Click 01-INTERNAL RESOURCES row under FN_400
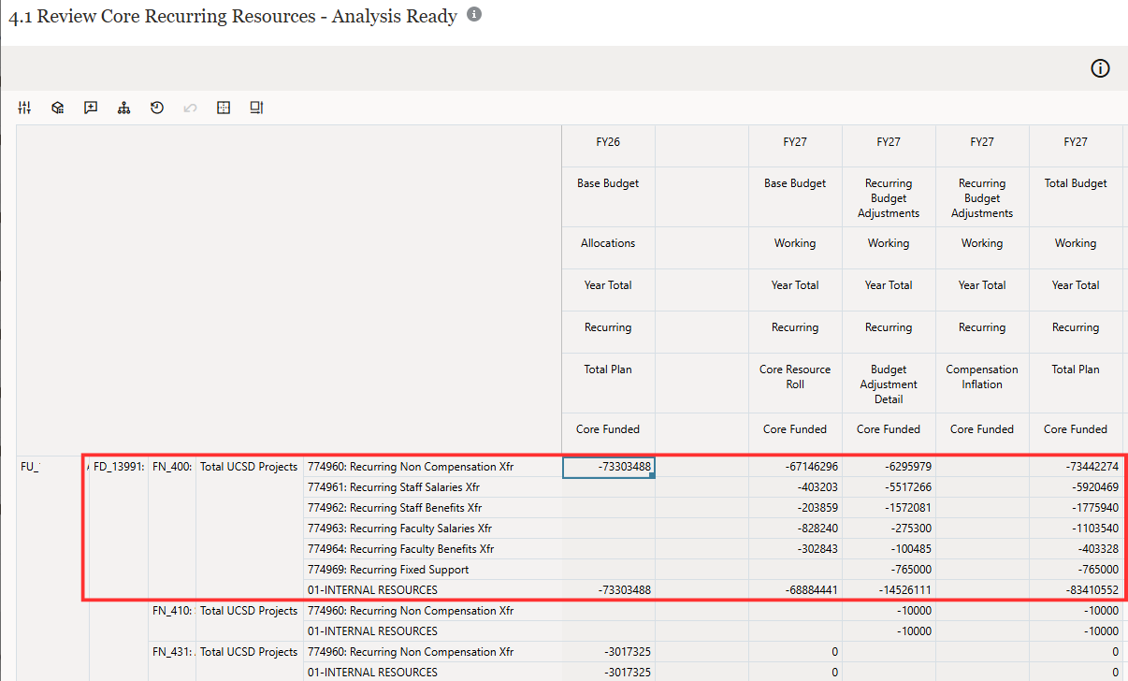1128x681 pixels. click(x=432, y=590)
